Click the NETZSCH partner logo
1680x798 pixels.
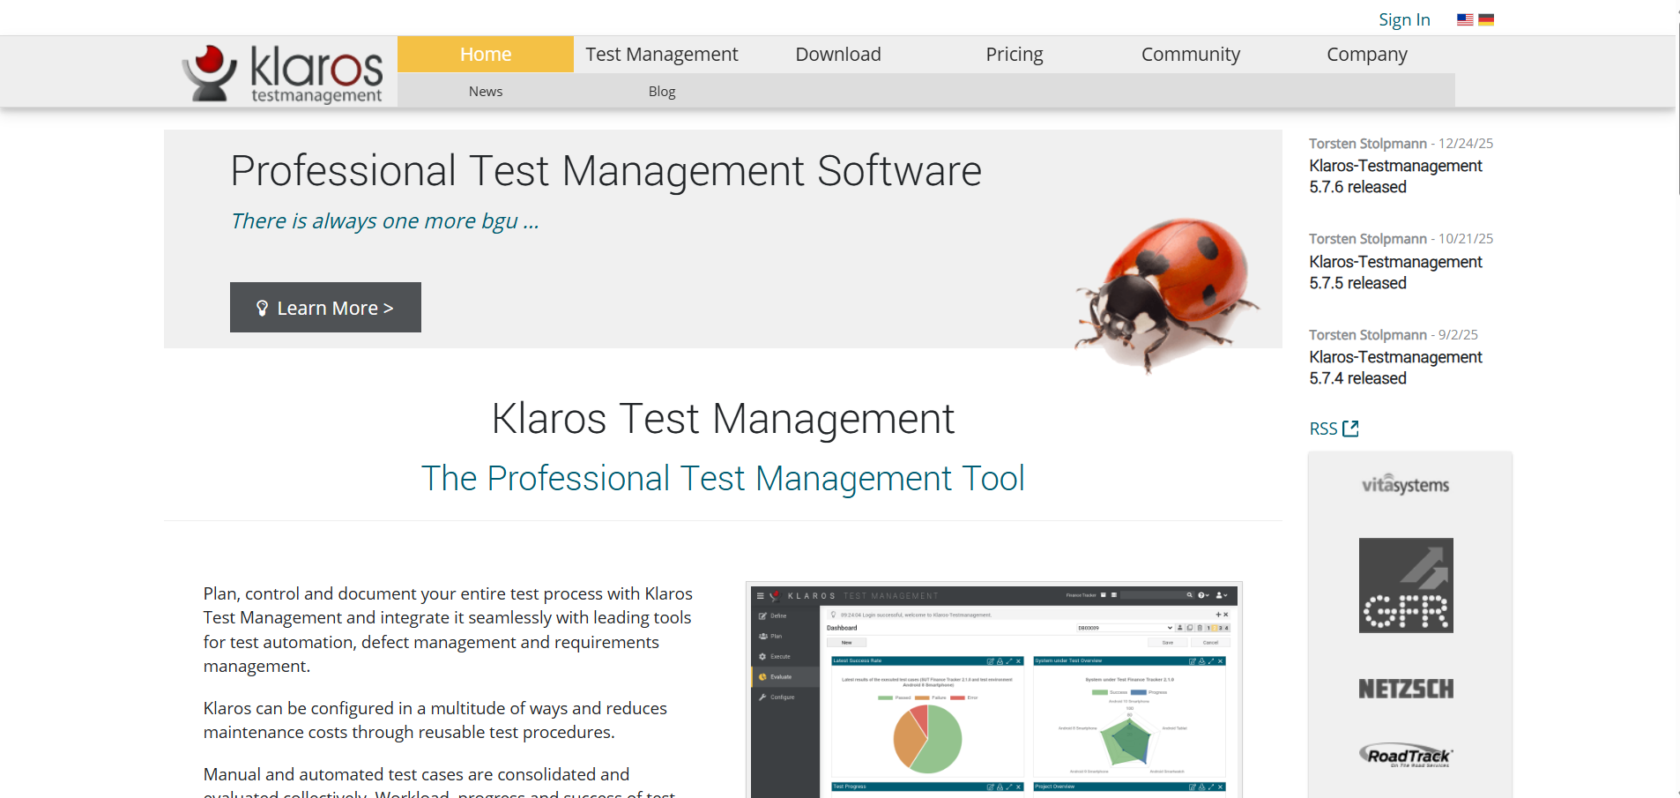click(1406, 689)
